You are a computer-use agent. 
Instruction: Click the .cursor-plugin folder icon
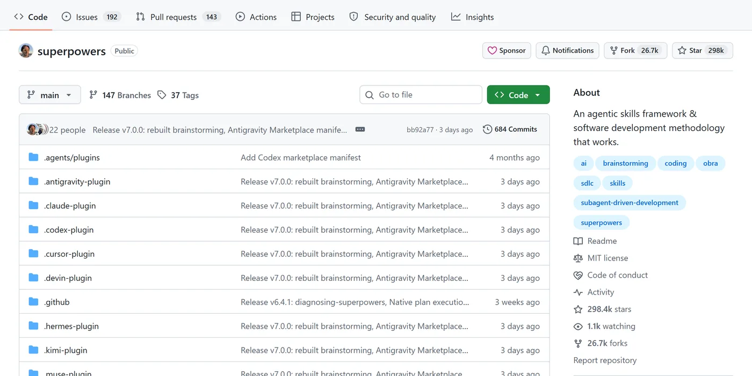coord(33,254)
